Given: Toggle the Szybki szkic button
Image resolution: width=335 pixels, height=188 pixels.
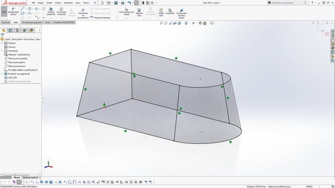Looking at the screenshot, I should coord(161,12).
